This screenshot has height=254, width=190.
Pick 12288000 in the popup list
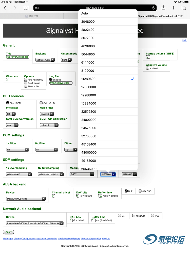tap(108, 95)
